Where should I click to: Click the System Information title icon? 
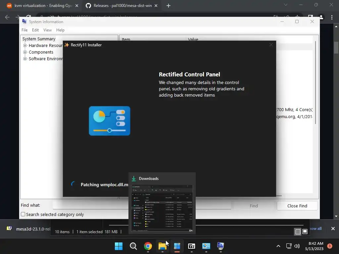pos(24,21)
